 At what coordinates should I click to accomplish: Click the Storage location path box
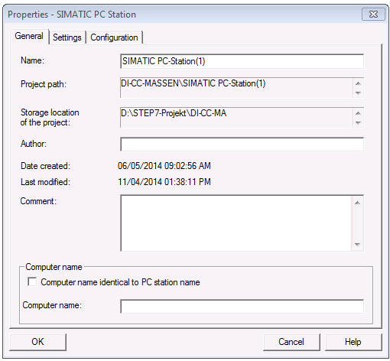236,118
